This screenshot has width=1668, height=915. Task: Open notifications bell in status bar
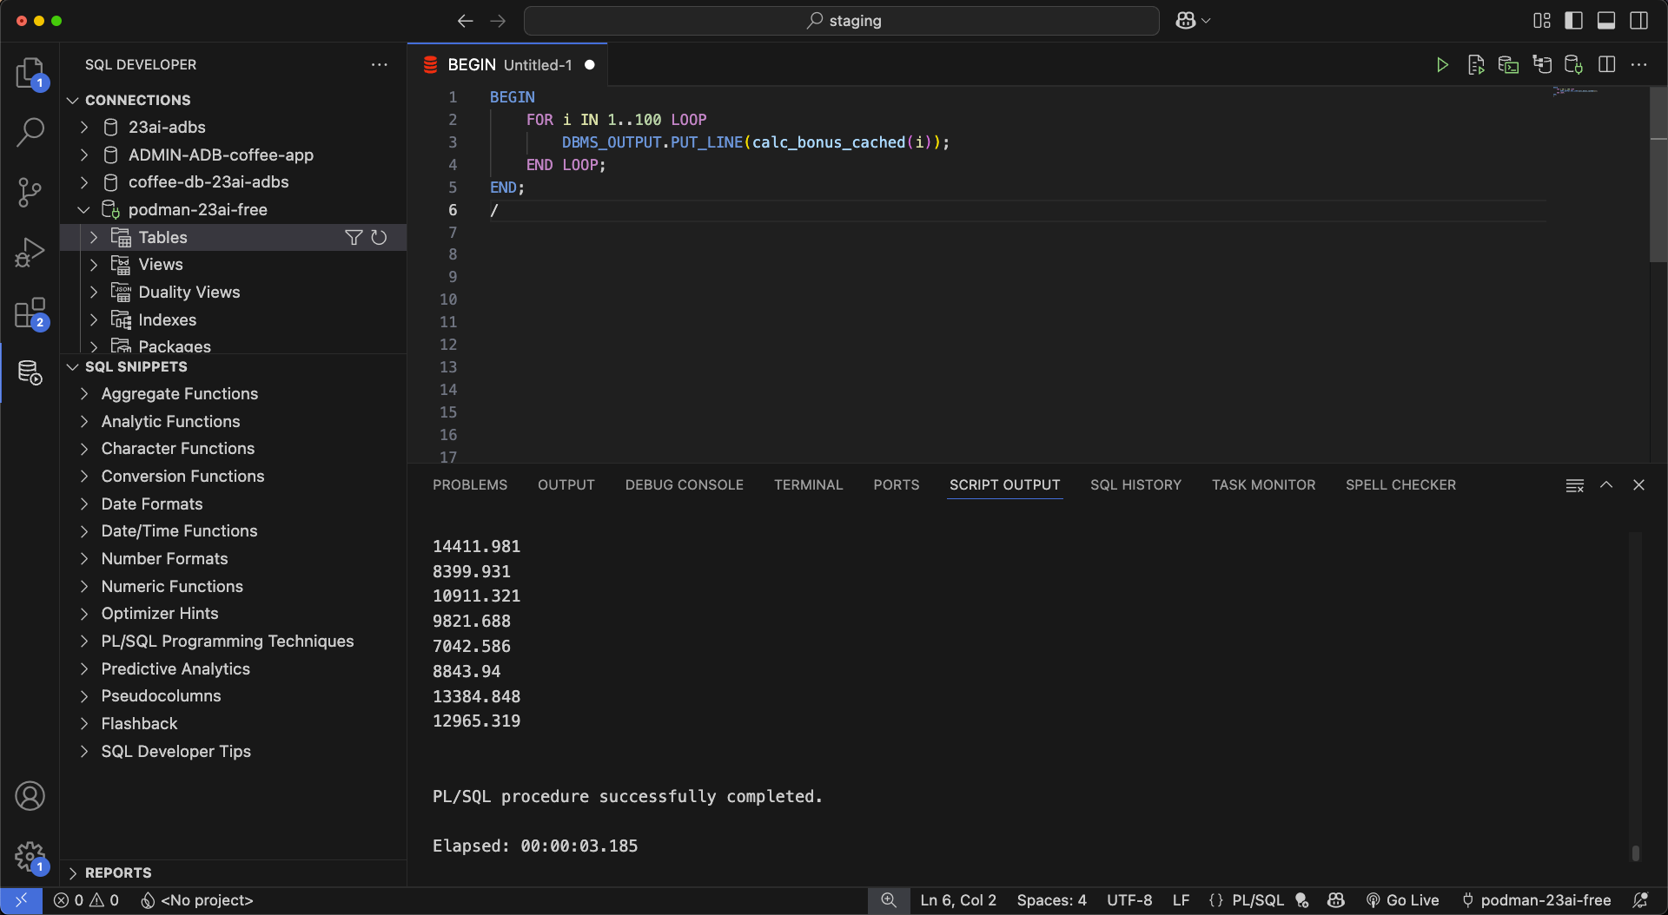point(1640,900)
